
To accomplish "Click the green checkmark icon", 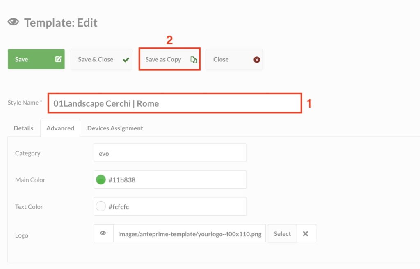I will click(x=126, y=60).
